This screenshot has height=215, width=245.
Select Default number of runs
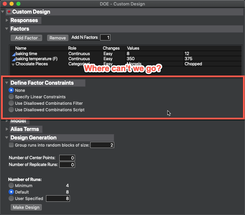[x=11, y=192]
